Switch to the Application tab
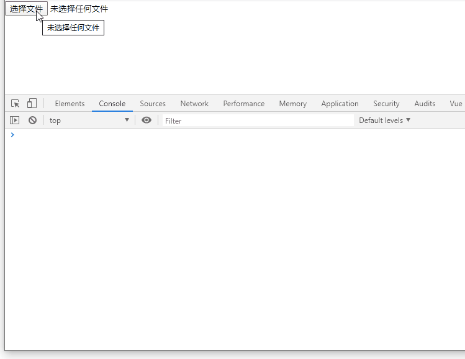Image resolution: width=465 pixels, height=359 pixels. coord(340,104)
